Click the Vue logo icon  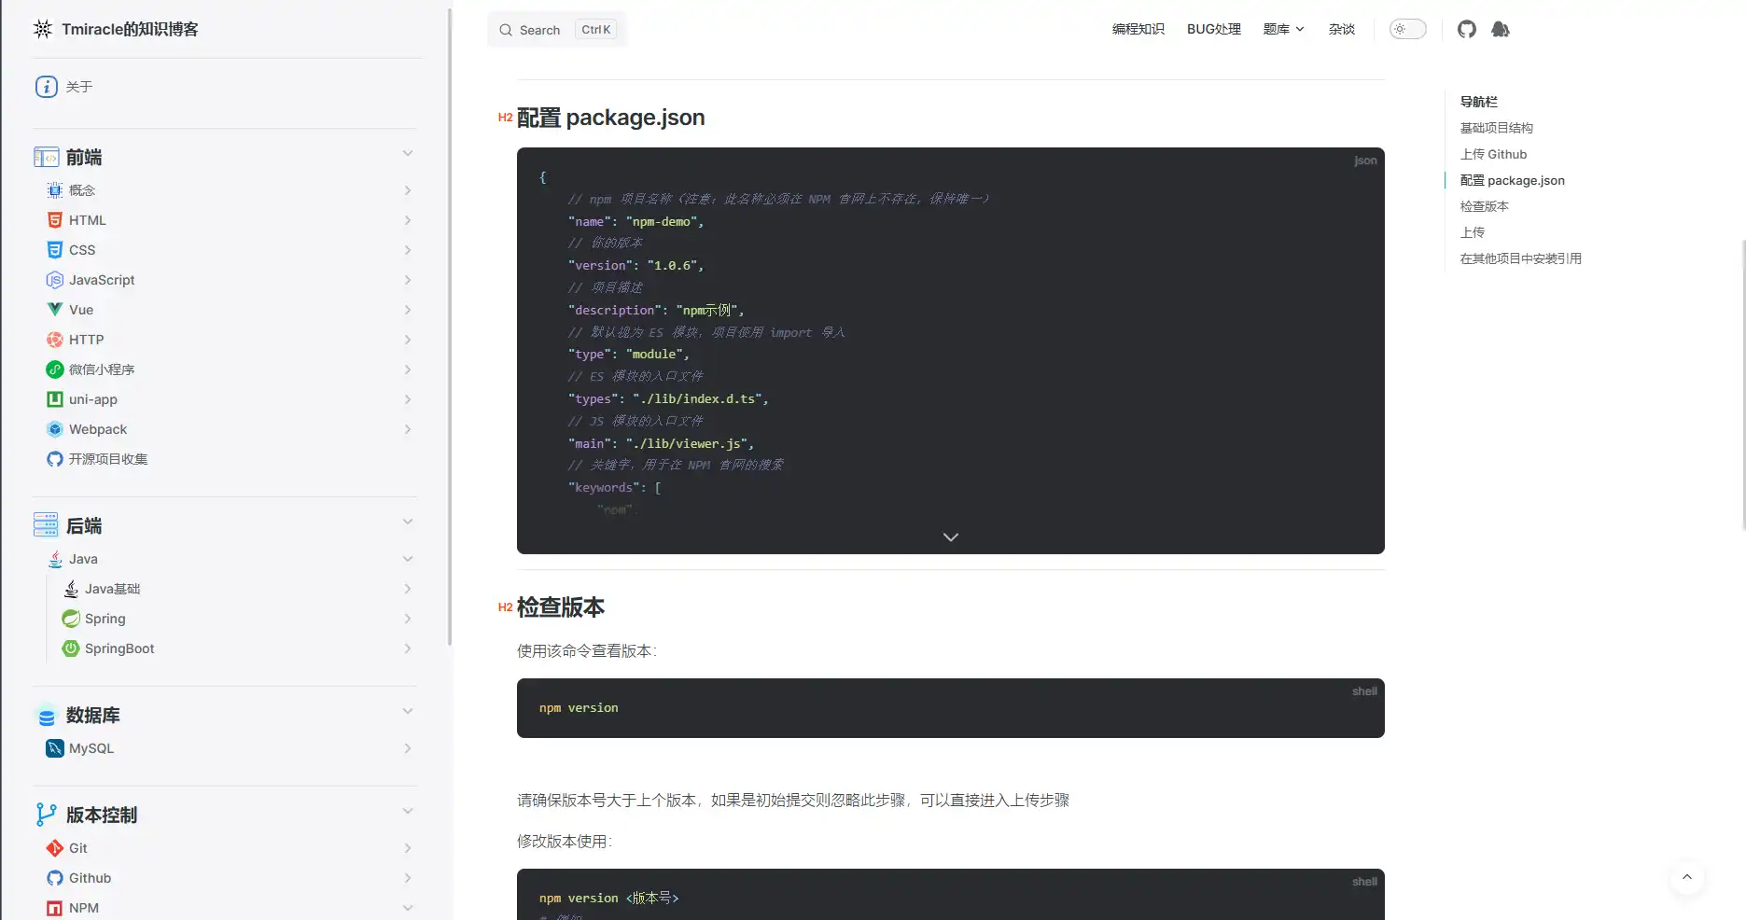point(55,310)
